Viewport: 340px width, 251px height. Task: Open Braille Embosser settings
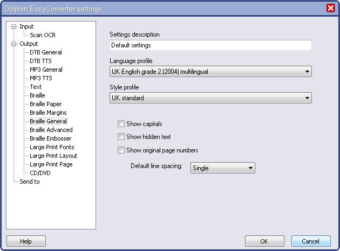pyautogui.click(x=51, y=139)
